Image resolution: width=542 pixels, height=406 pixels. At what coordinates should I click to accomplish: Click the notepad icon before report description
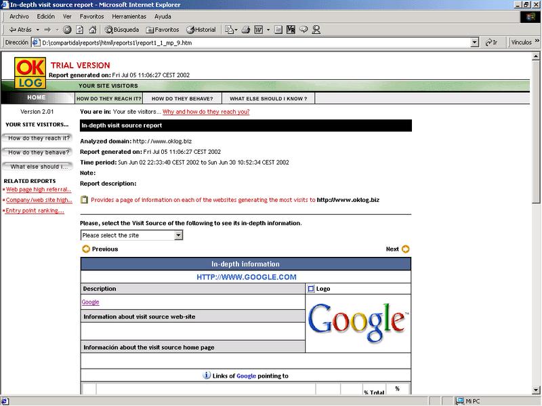click(x=84, y=199)
